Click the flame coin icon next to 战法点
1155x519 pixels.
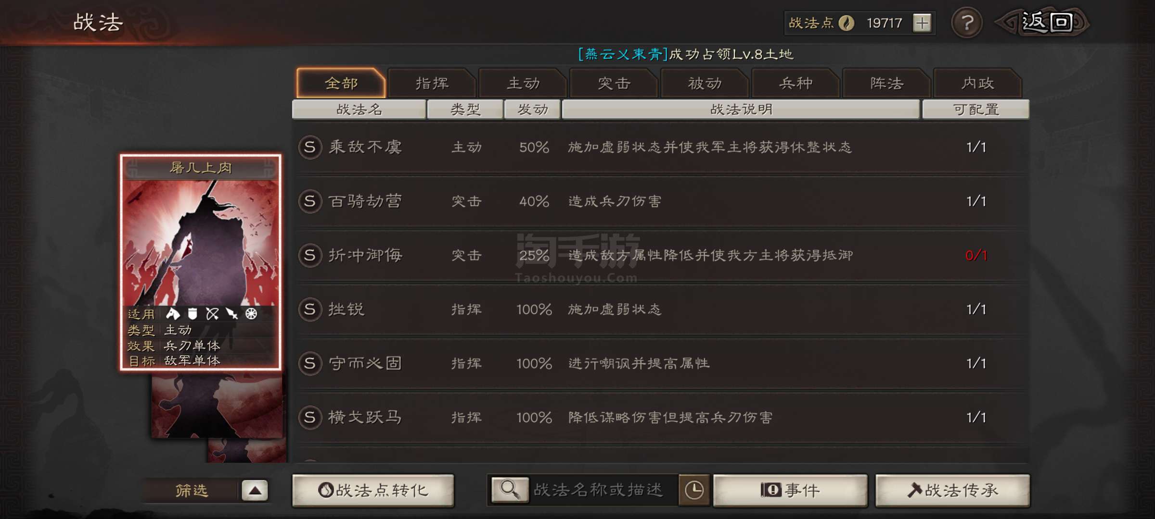coord(847,23)
